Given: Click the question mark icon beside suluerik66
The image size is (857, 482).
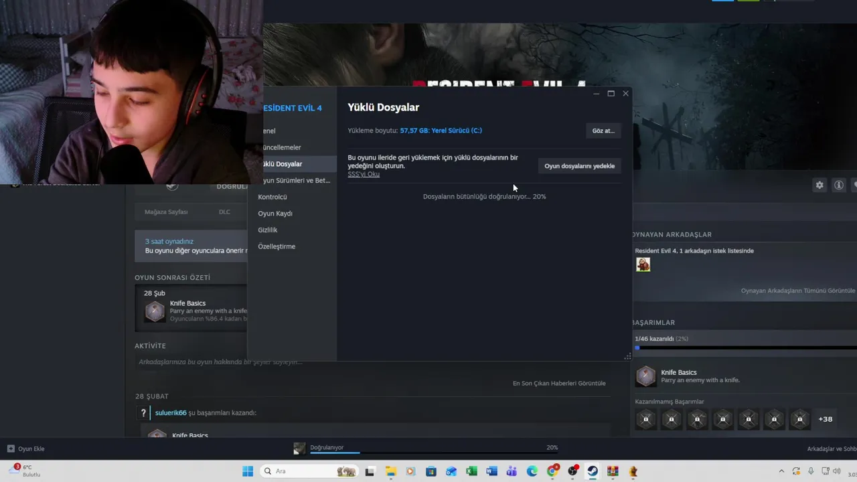Looking at the screenshot, I should coord(143,413).
